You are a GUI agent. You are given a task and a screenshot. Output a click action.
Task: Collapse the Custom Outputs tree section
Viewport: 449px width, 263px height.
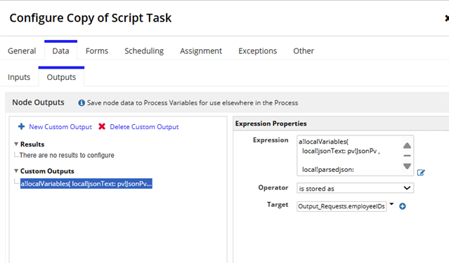tap(16, 171)
